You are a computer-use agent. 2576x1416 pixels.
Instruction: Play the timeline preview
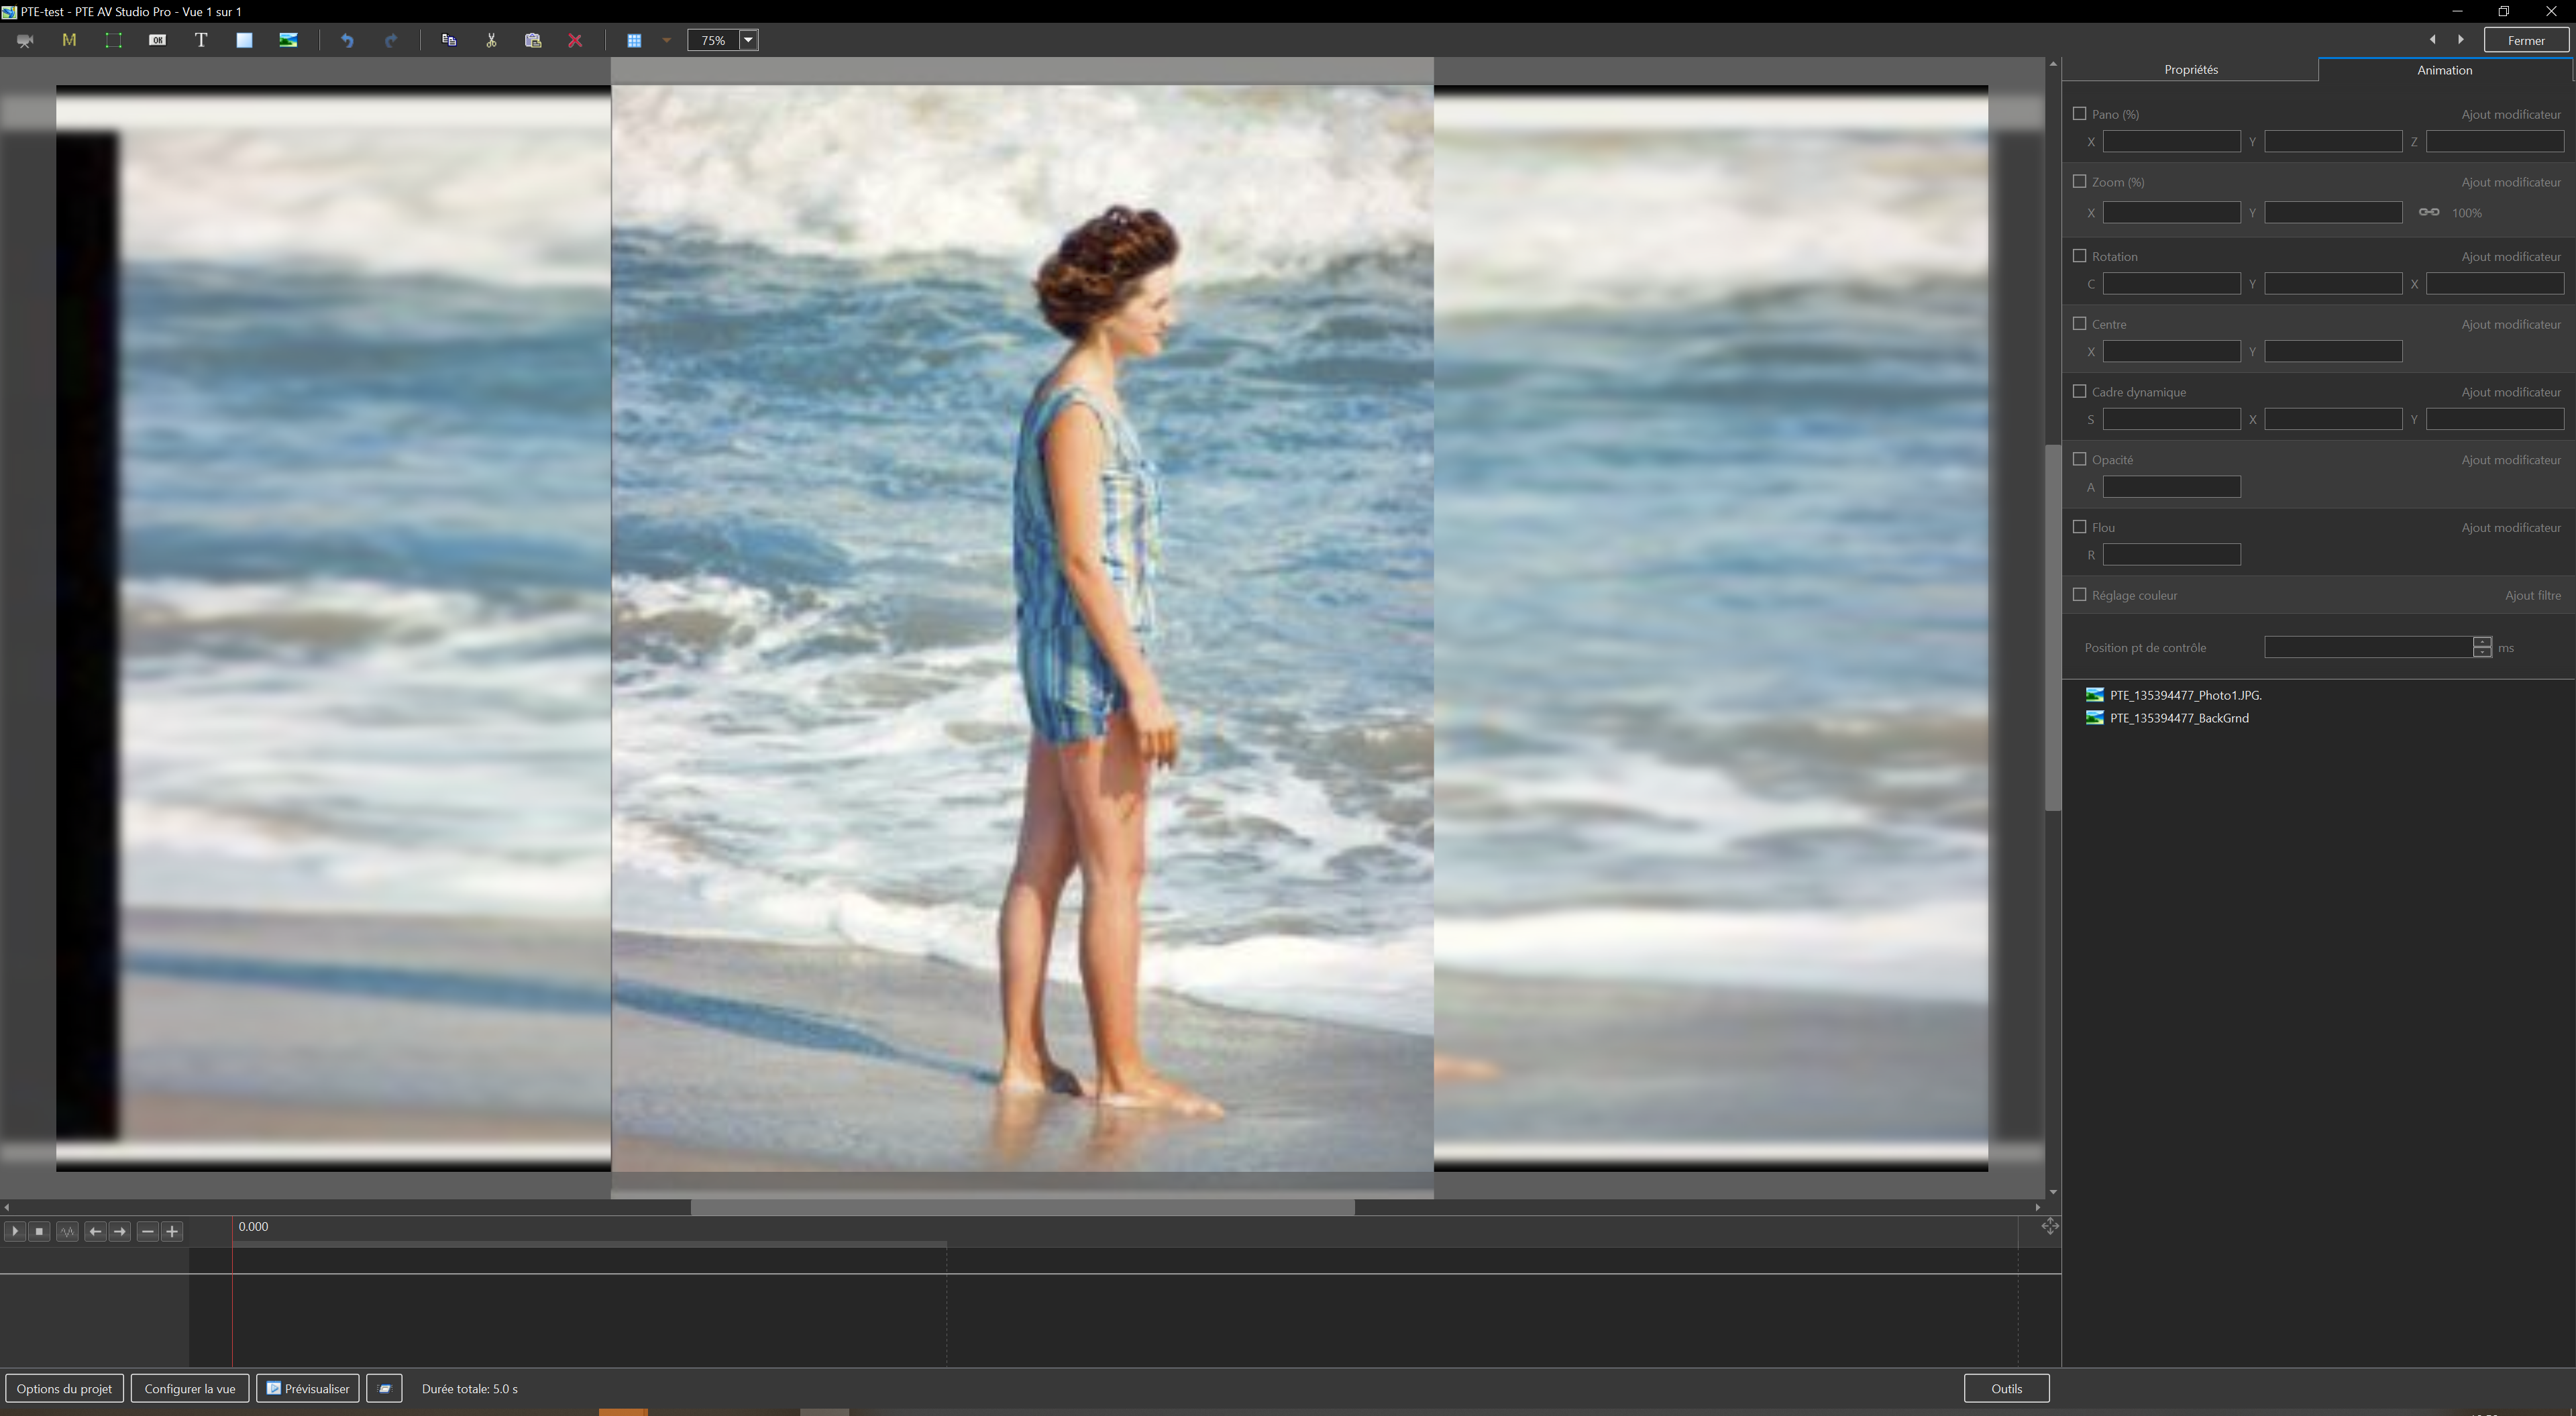(15, 1232)
